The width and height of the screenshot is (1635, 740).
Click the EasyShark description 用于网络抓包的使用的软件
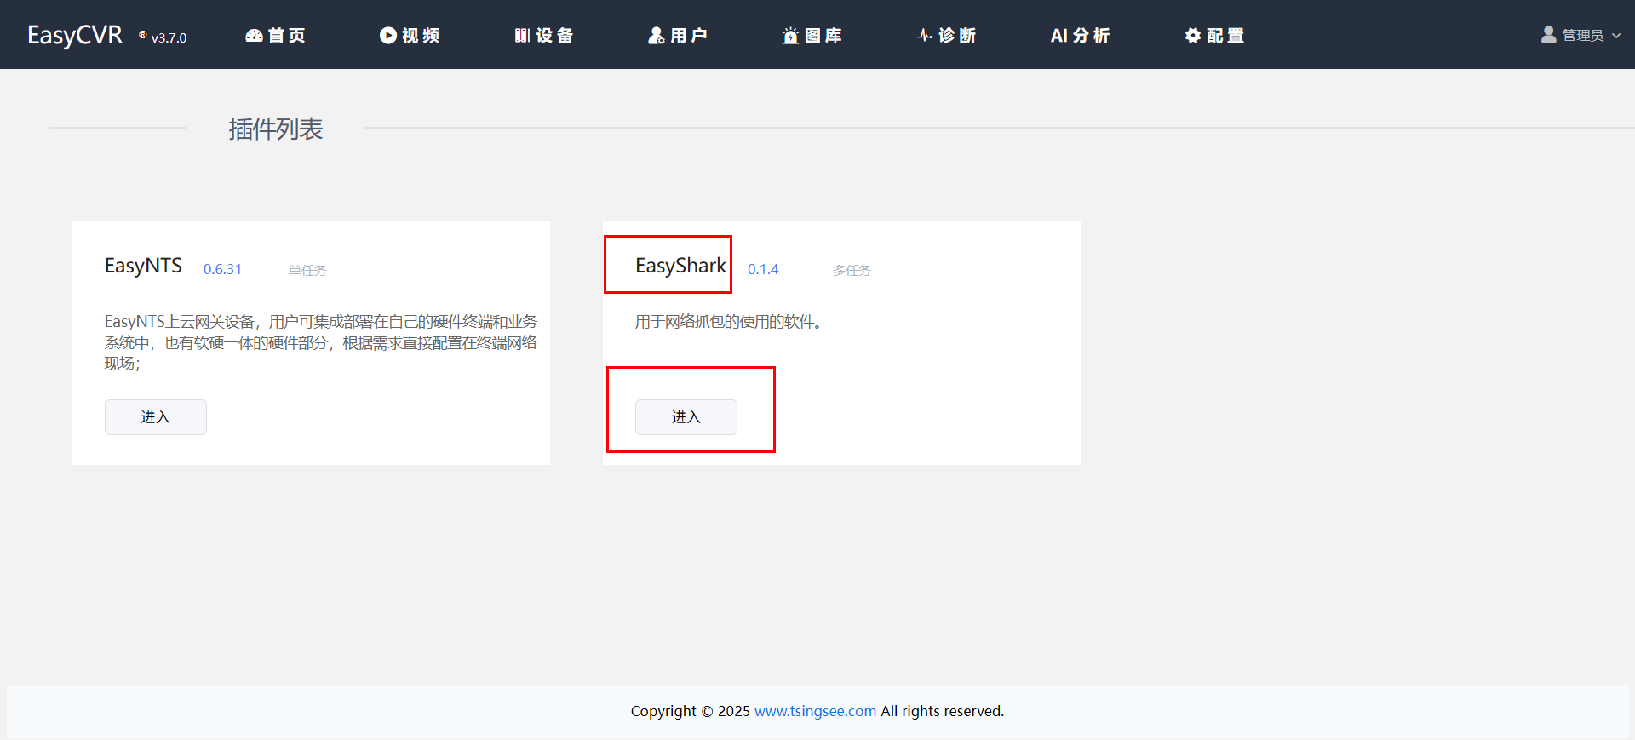tap(728, 322)
